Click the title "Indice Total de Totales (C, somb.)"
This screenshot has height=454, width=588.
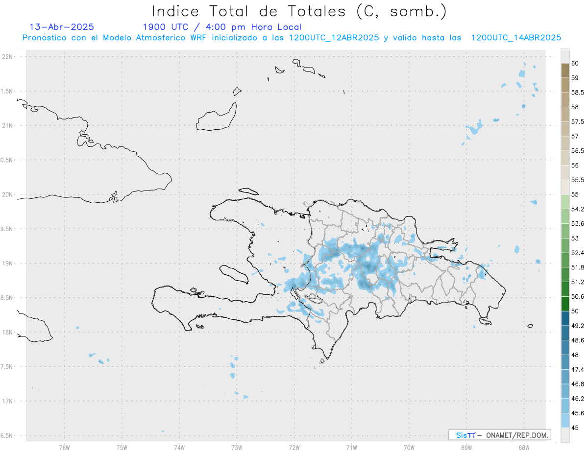coord(299,11)
